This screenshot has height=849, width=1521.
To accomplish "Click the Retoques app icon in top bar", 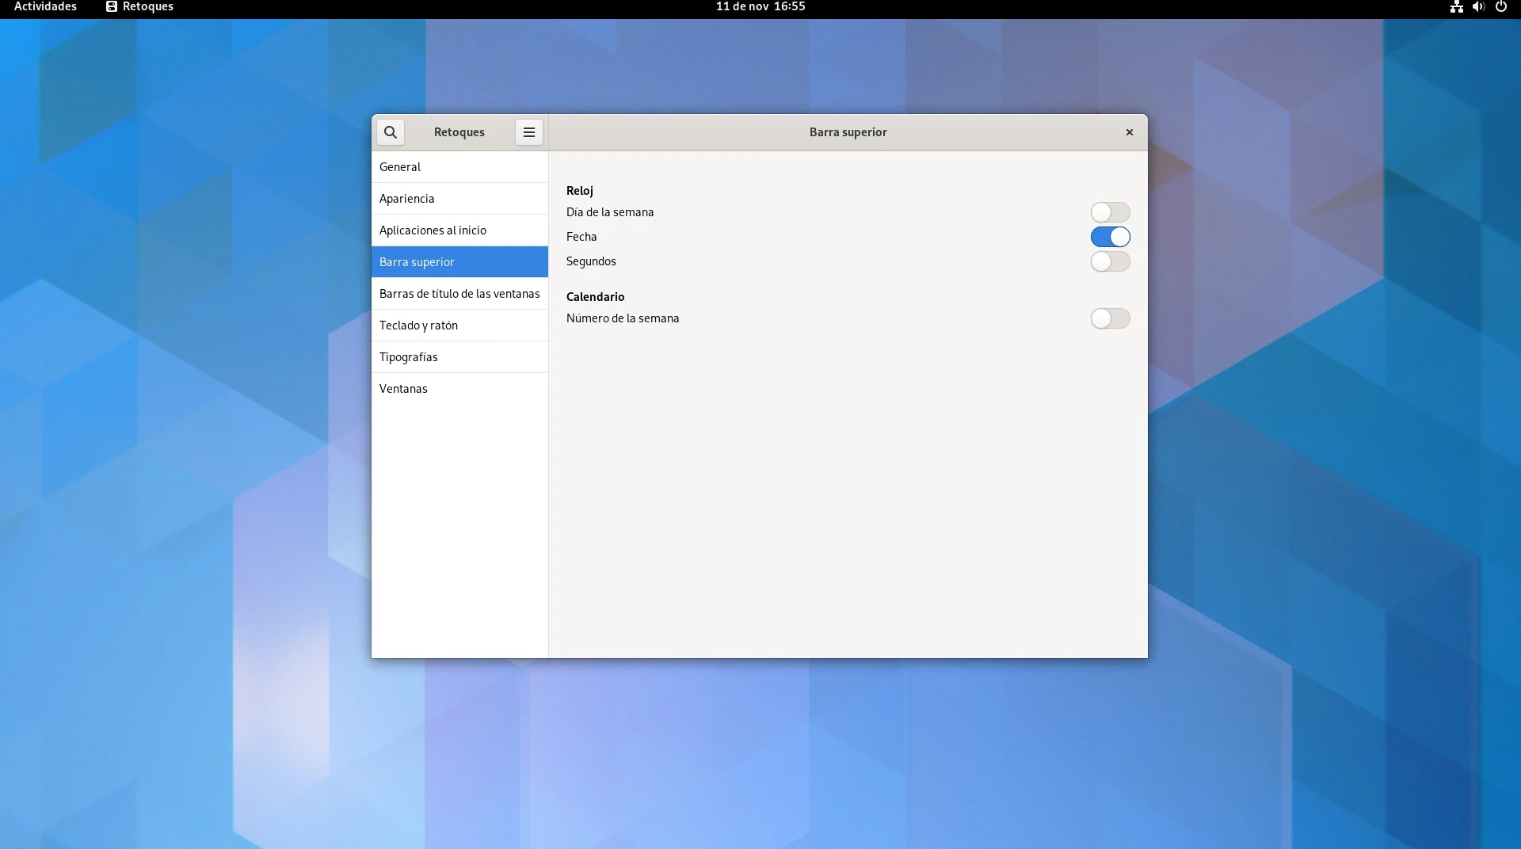I will tap(112, 7).
